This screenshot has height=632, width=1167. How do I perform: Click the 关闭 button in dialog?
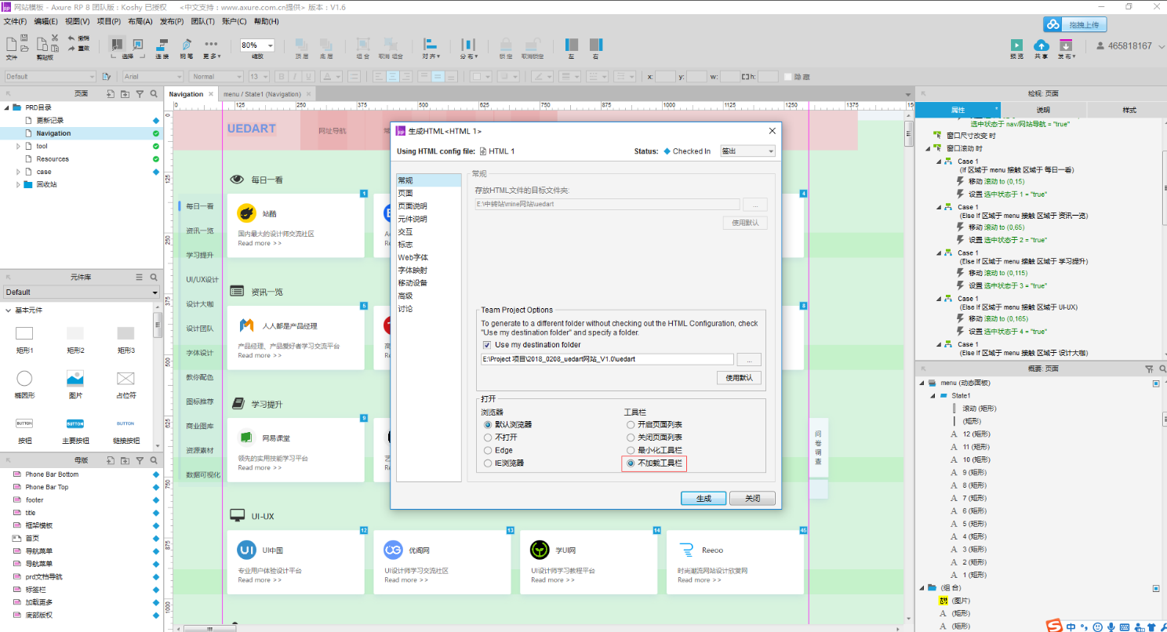pos(751,499)
